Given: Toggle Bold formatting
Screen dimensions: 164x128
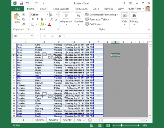Looking at the screenshot, I should 33,19.
